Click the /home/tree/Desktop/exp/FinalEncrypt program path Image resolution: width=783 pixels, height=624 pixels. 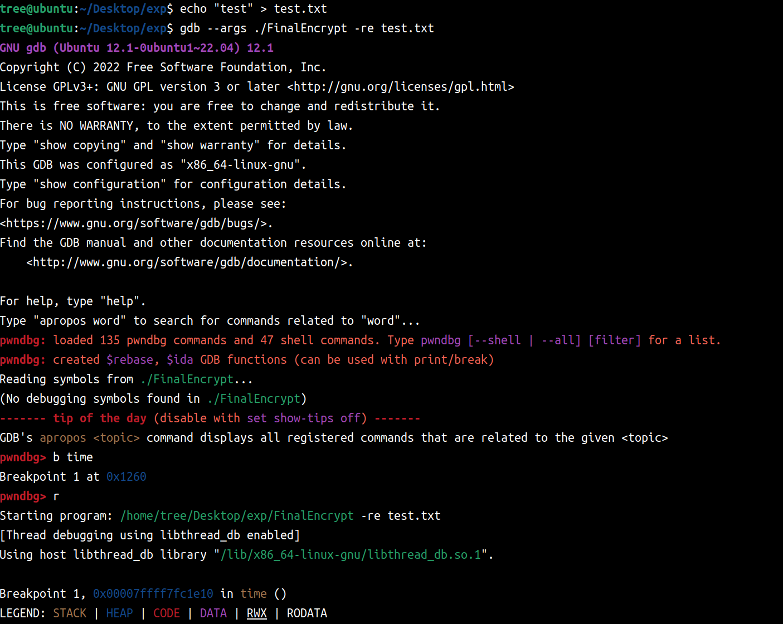tap(237, 516)
